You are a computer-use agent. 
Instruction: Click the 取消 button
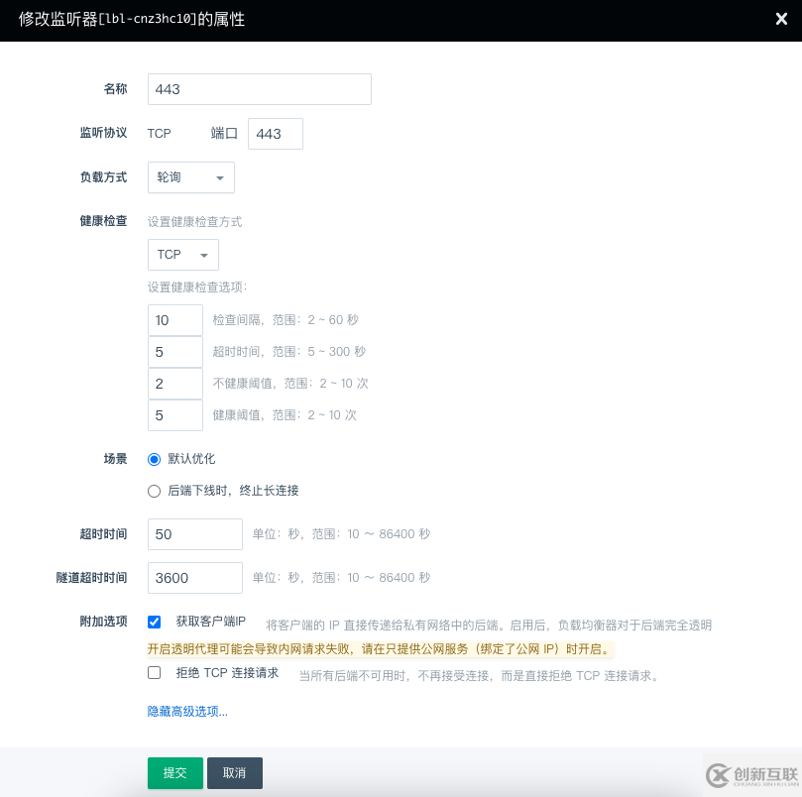click(x=234, y=773)
